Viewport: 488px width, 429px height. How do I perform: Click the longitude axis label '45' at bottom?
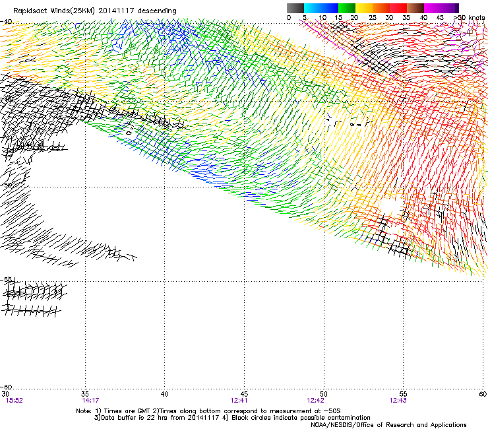(x=244, y=394)
